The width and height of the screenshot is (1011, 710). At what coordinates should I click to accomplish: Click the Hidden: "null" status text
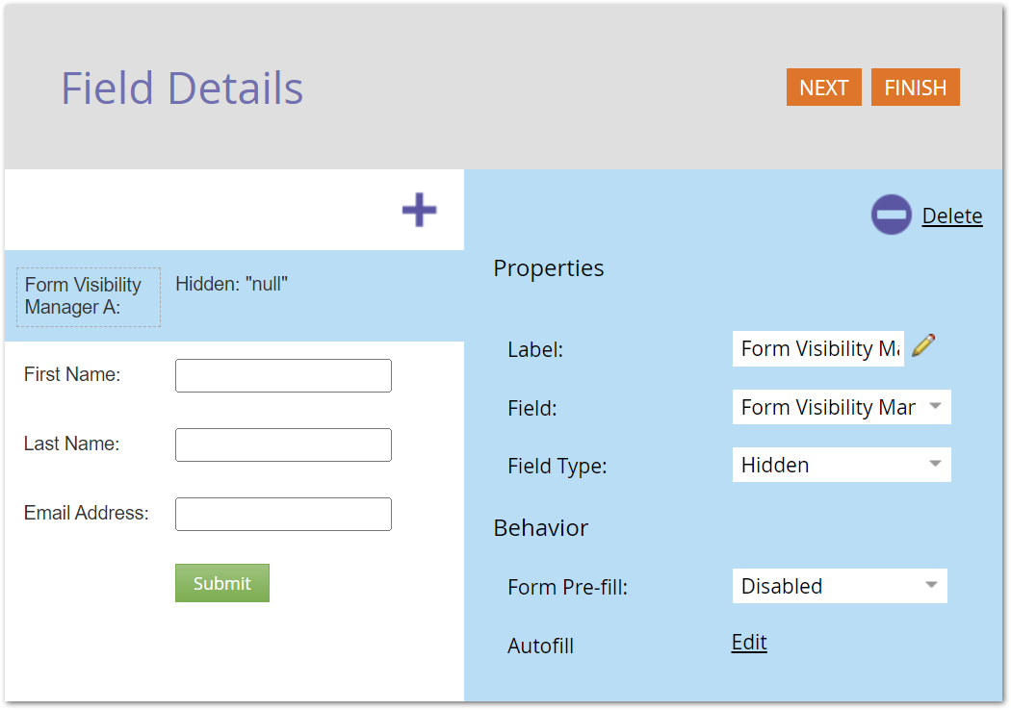pyautogui.click(x=231, y=283)
